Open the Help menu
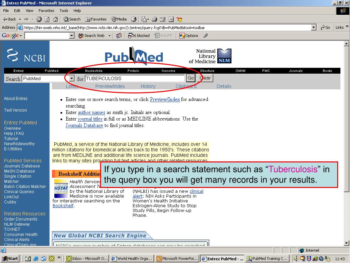This screenshot has height=263, width=350. pos(77,11)
